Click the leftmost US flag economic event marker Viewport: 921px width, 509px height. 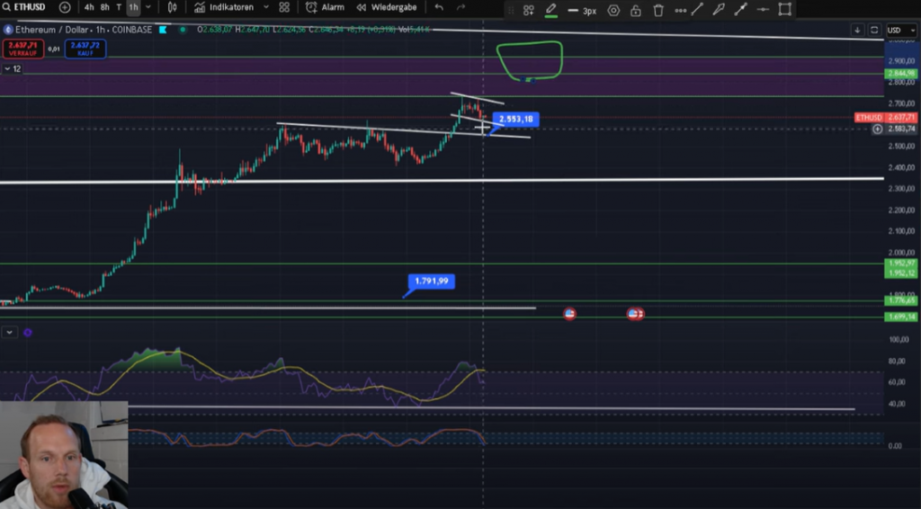click(569, 314)
